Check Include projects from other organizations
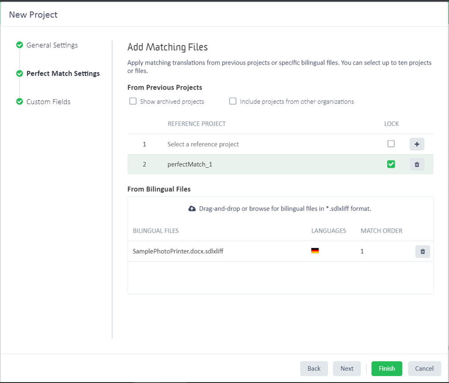This screenshot has width=449, height=383. pyautogui.click(x=233, y=101)
